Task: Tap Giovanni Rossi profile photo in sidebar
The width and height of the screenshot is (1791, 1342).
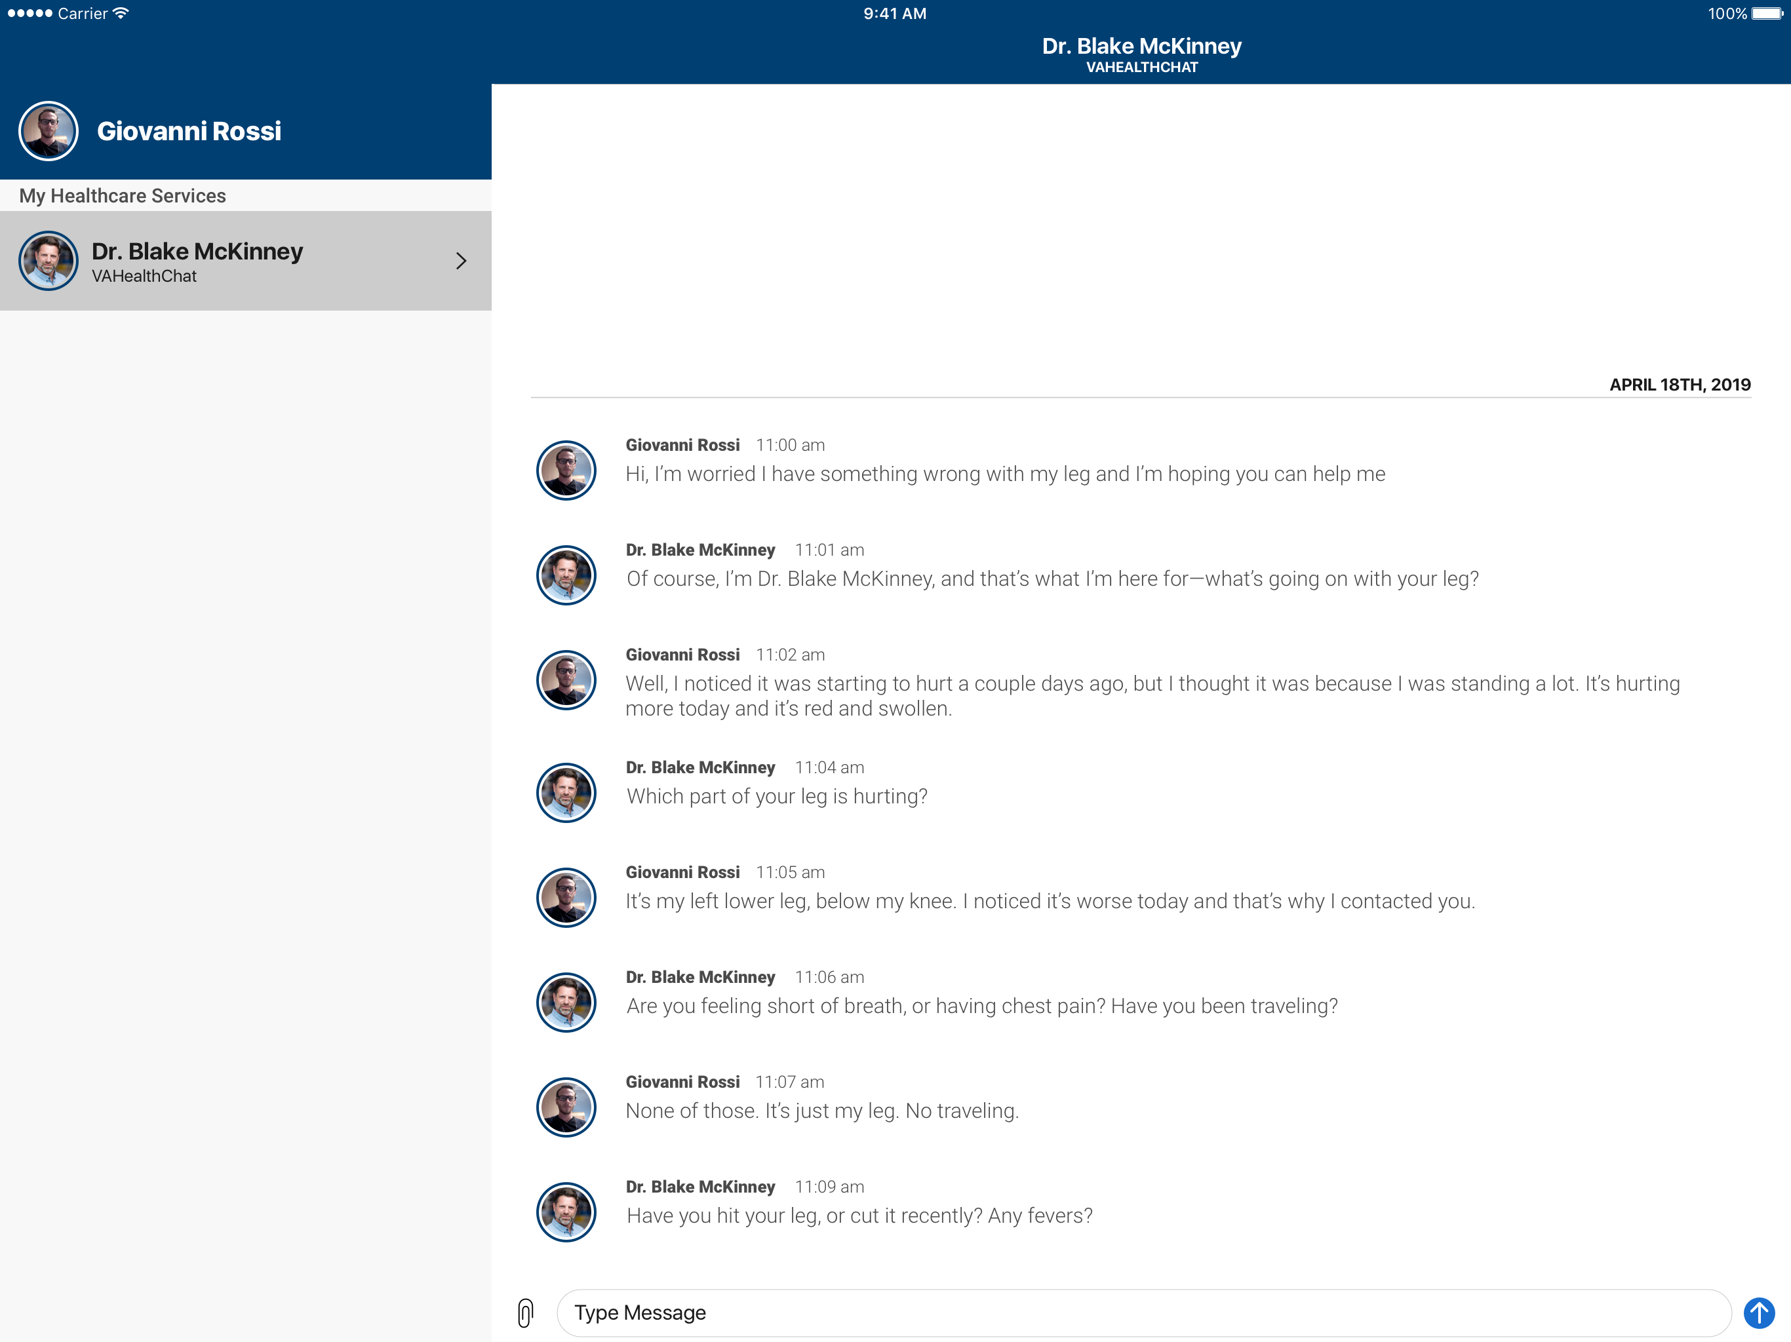Action: pos(49,131)
